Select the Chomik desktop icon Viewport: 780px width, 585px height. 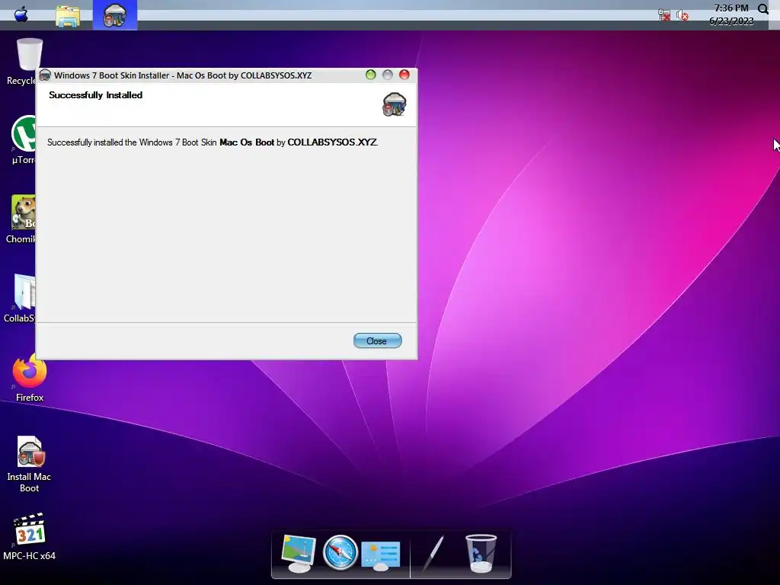click(21, 219)
